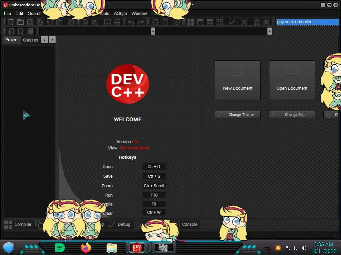Click the Replace text toolbar icon
The width and height of the screenshot is (341, 255).
point(95,22)
